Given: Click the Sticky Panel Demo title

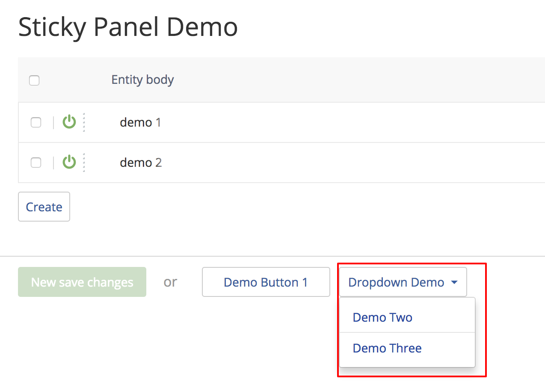Looking at the screenshot, I should pos(127,27).
